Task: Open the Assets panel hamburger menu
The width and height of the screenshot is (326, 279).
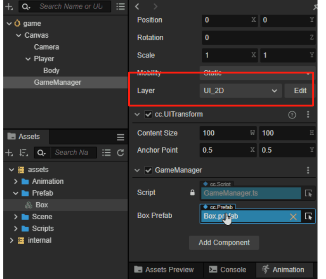Action: pyautogui.click(x=121, y=137)
